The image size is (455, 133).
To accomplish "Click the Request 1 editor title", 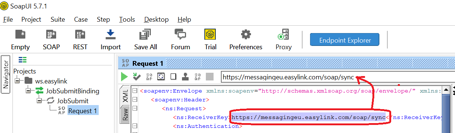I will point(148,64).
